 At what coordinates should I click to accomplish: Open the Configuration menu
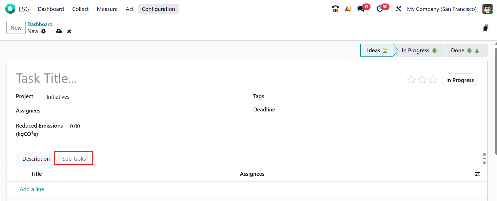click(158, 9)
